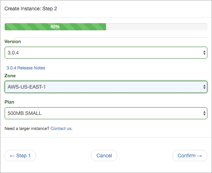
Task: Click the Version select arrows icon
Action: (204, 53)
